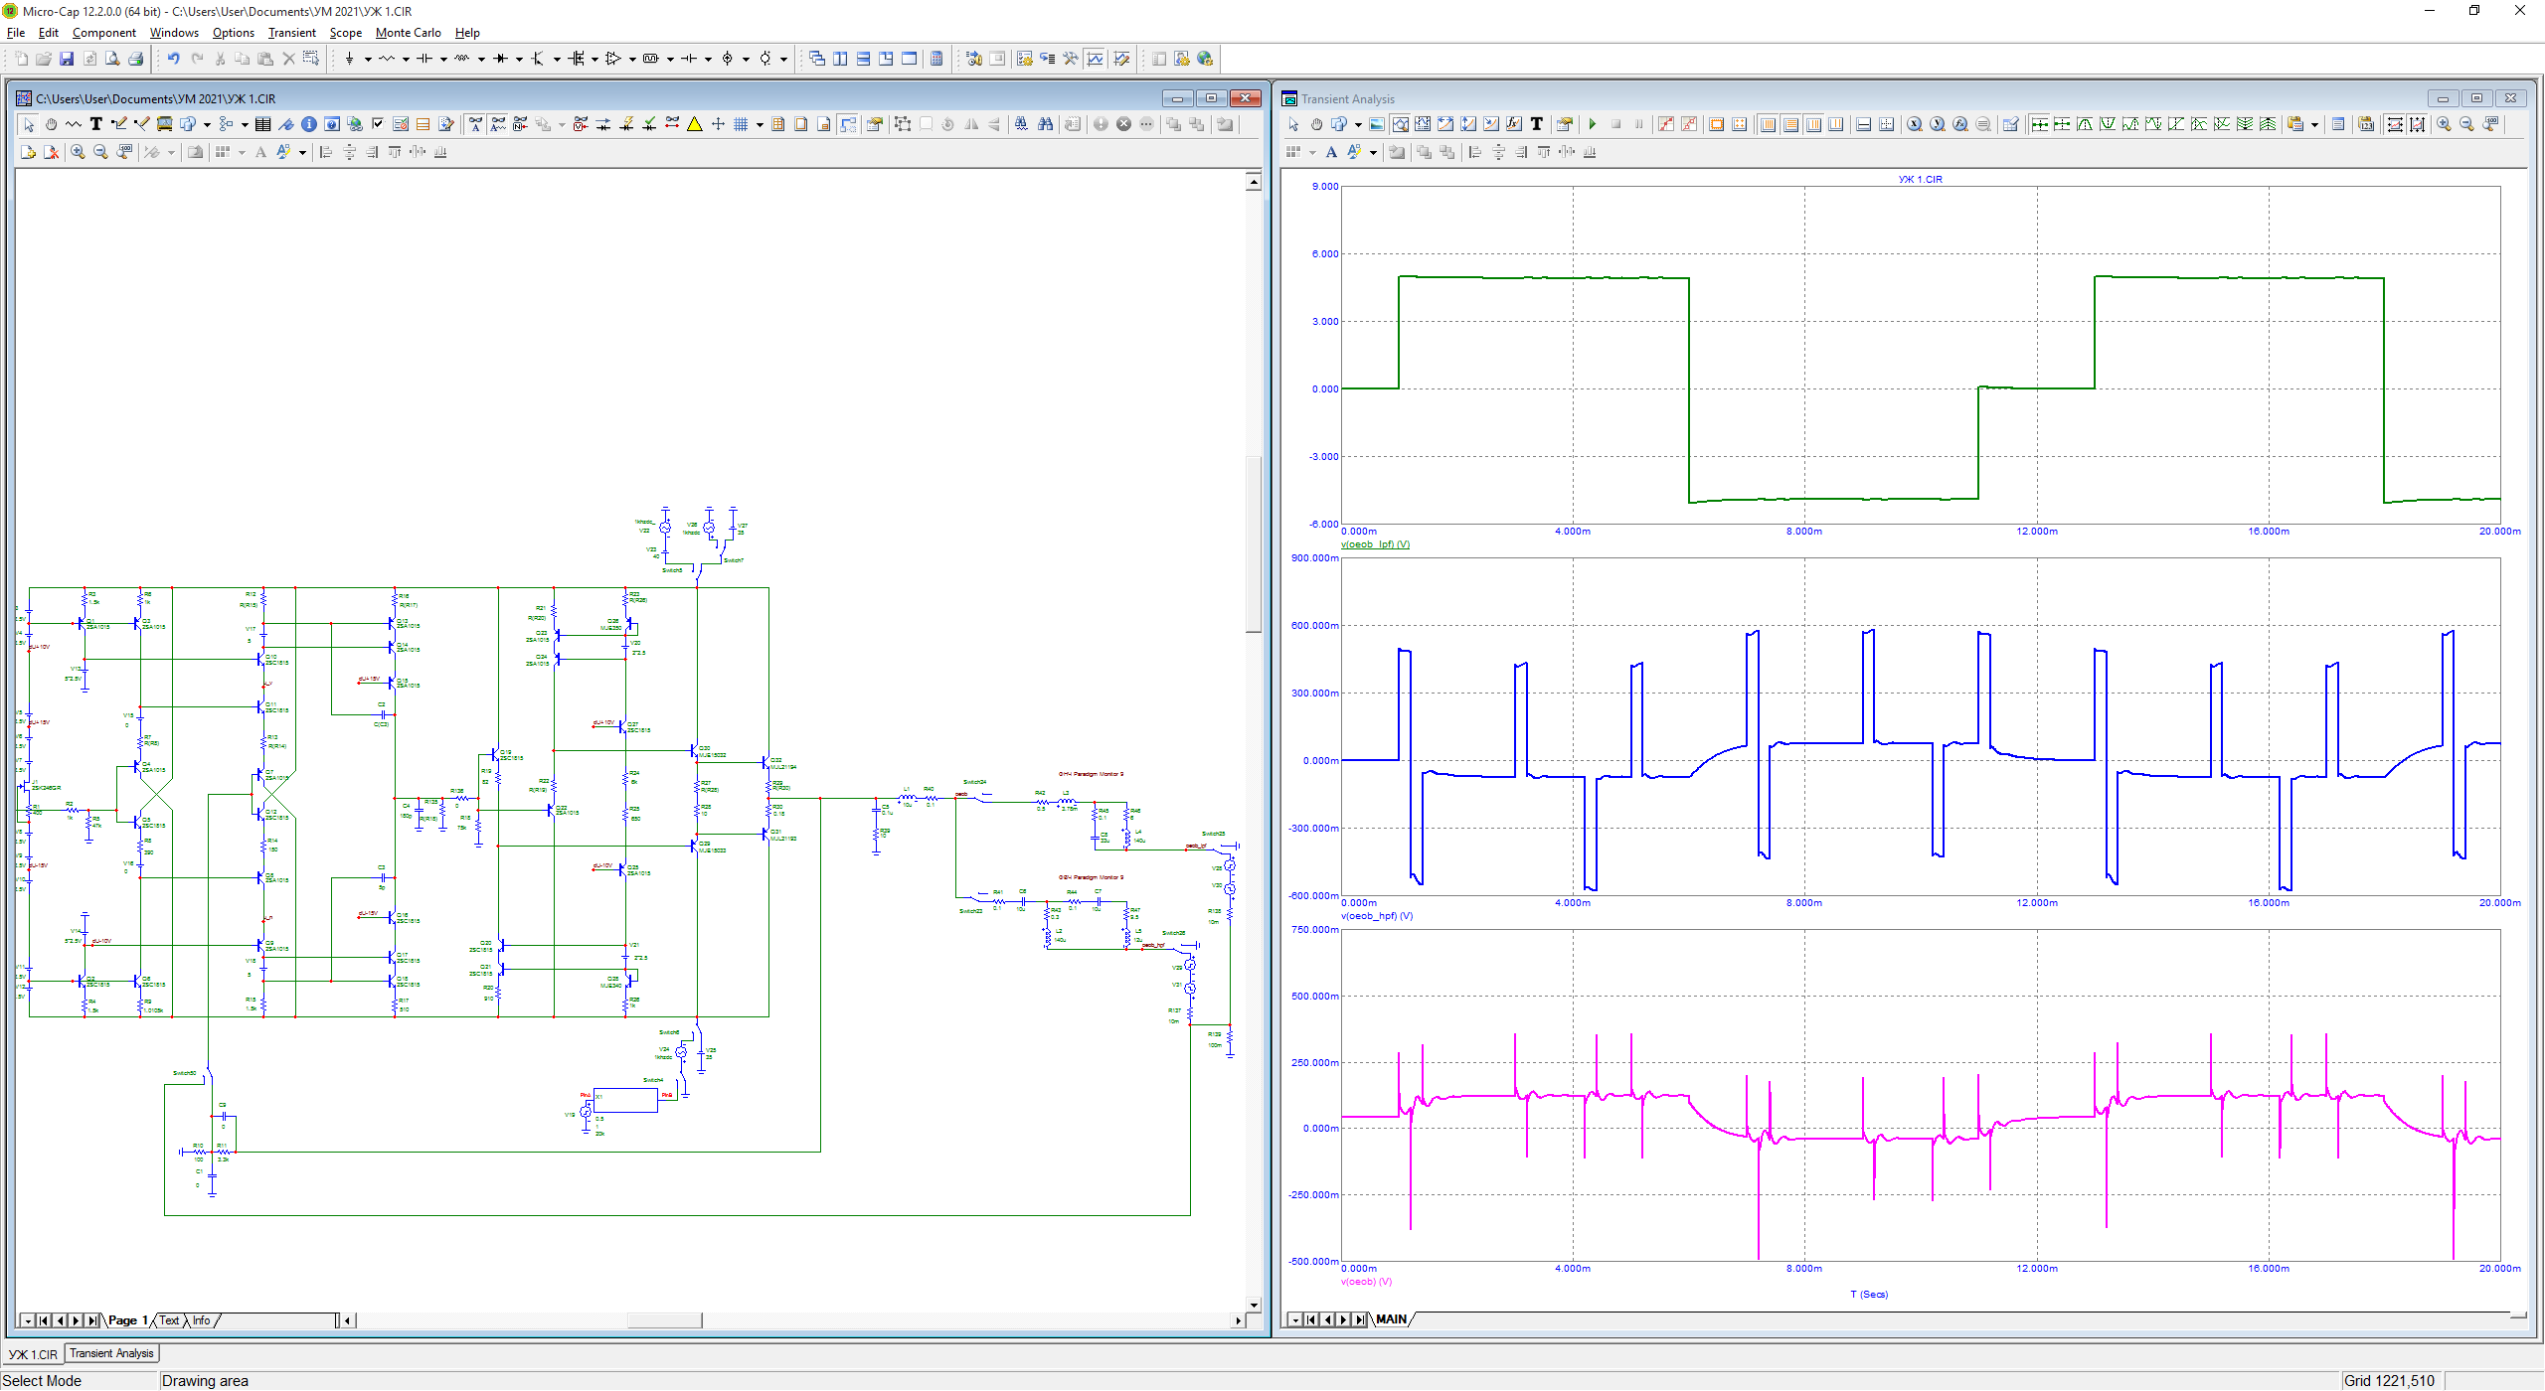The height and width of the screenshot is (1391, 2545).
Task: Toggle node numbers display
Action: coord(521,124)
